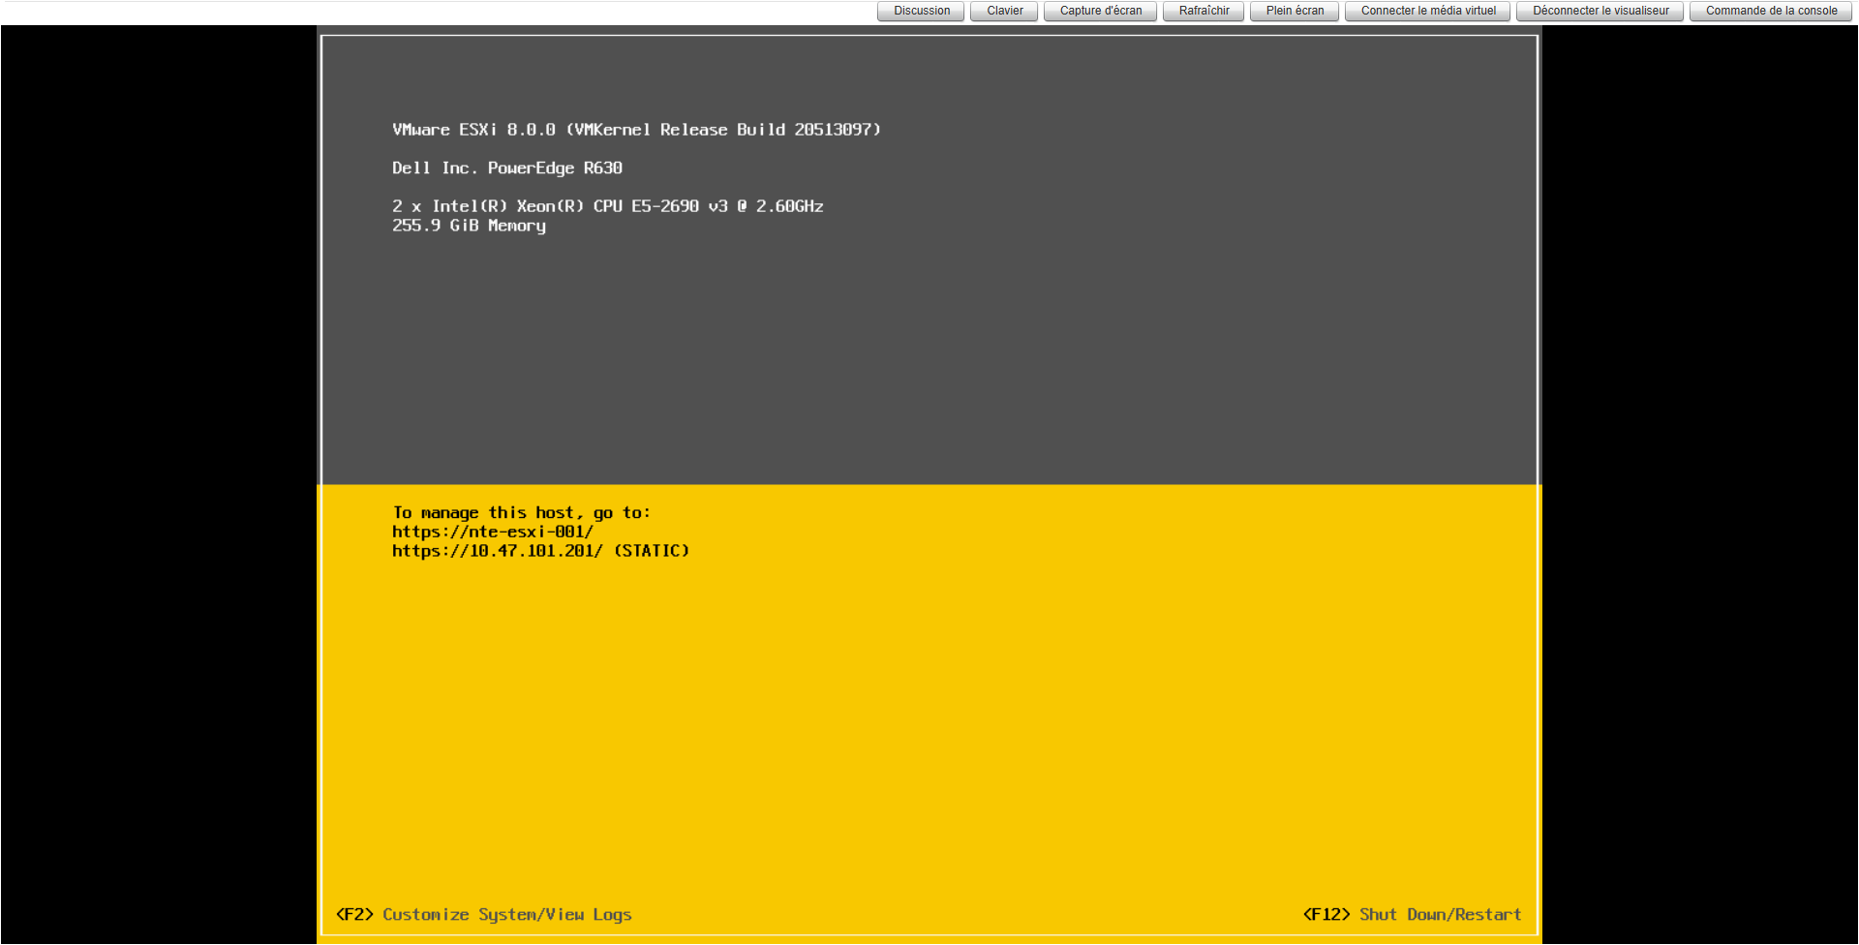Click the Dell Inc. PowerEdge R630 text
This screenshot has height=945, width=1859.
[506, 168]
